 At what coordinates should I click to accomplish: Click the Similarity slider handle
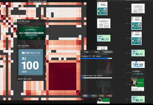pyautogui.click(x=107, y=58)
